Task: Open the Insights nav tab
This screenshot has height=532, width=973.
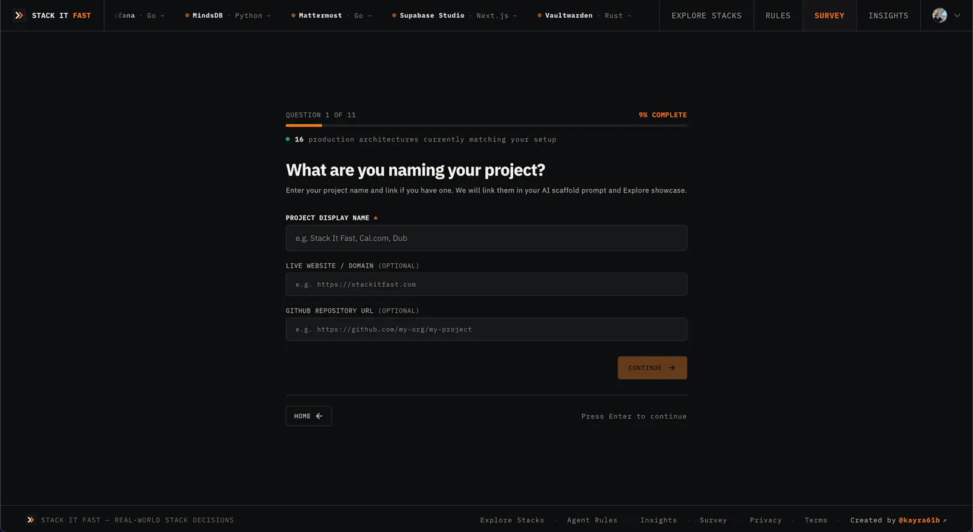Action: coord(888,16)
